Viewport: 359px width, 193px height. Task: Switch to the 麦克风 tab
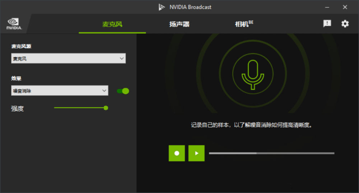click(112, 24)
